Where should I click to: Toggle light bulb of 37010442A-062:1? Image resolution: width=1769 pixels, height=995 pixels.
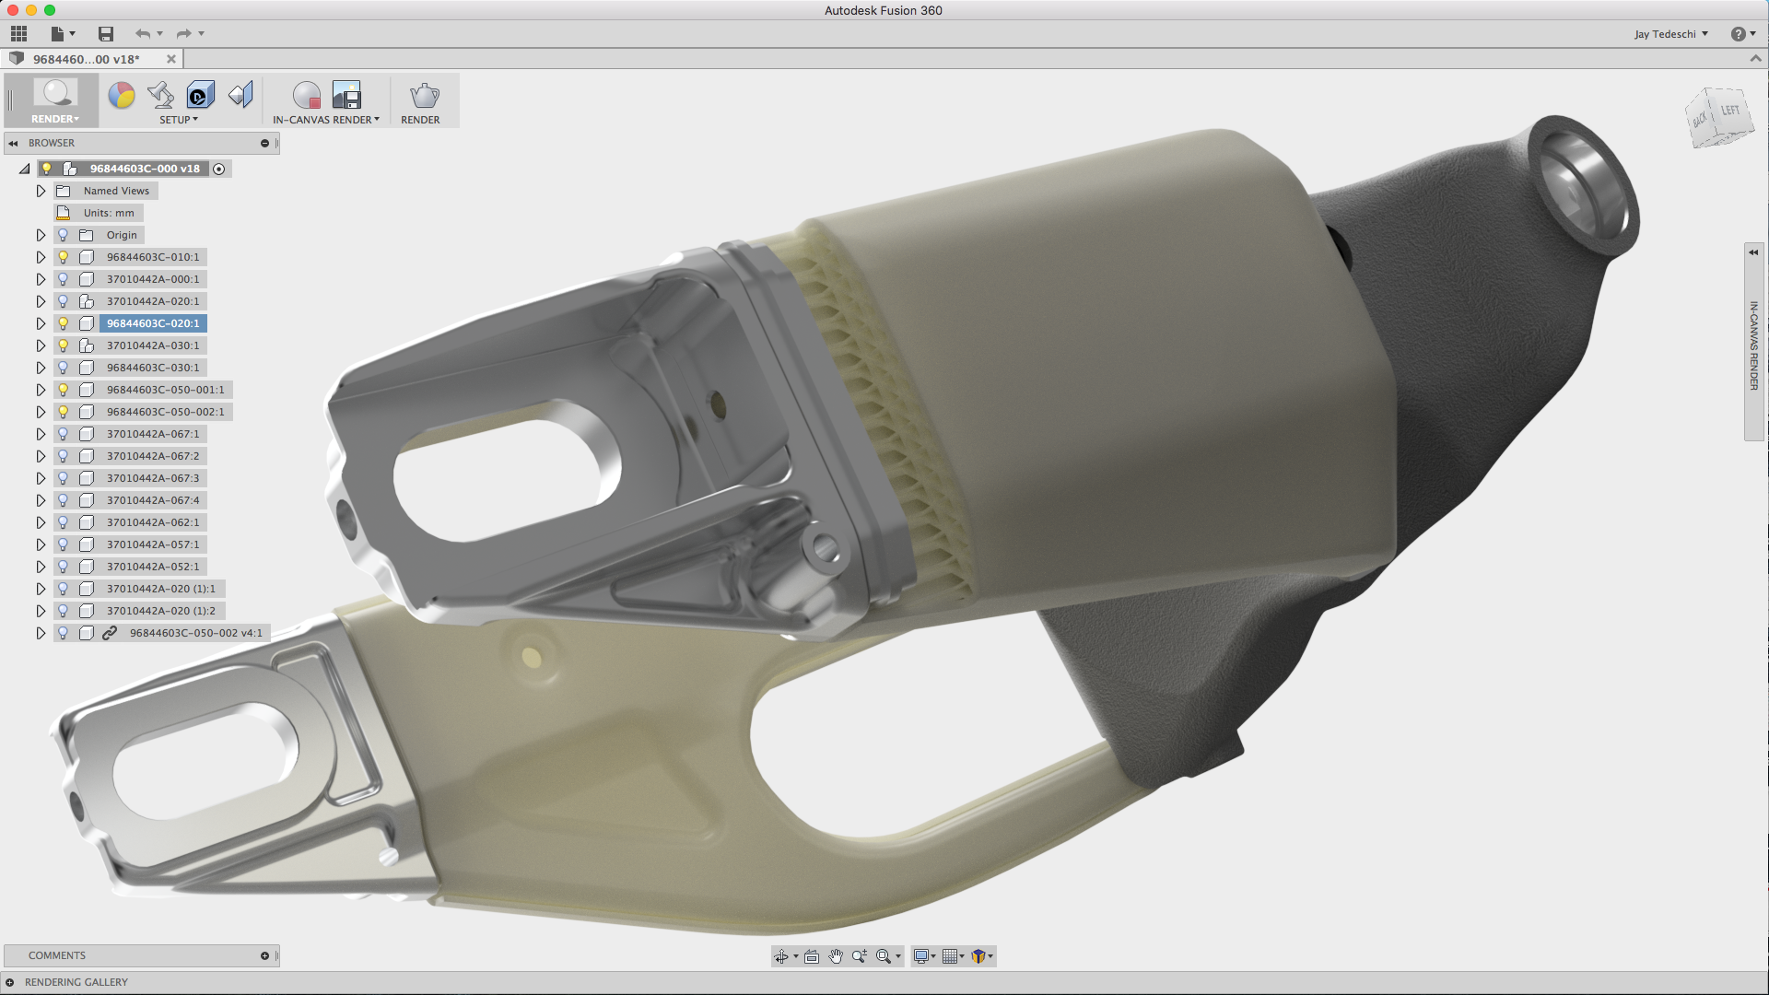63,522
